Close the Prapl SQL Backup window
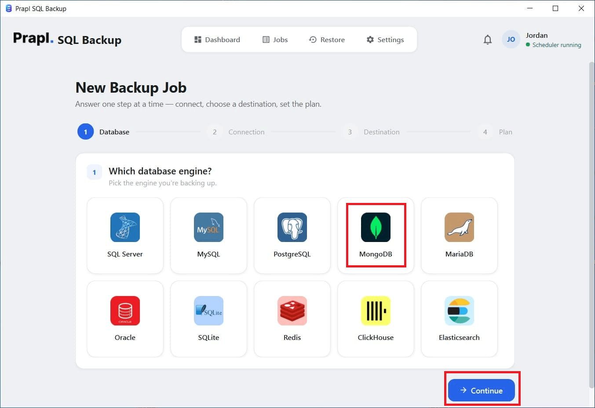 (581, 8)
